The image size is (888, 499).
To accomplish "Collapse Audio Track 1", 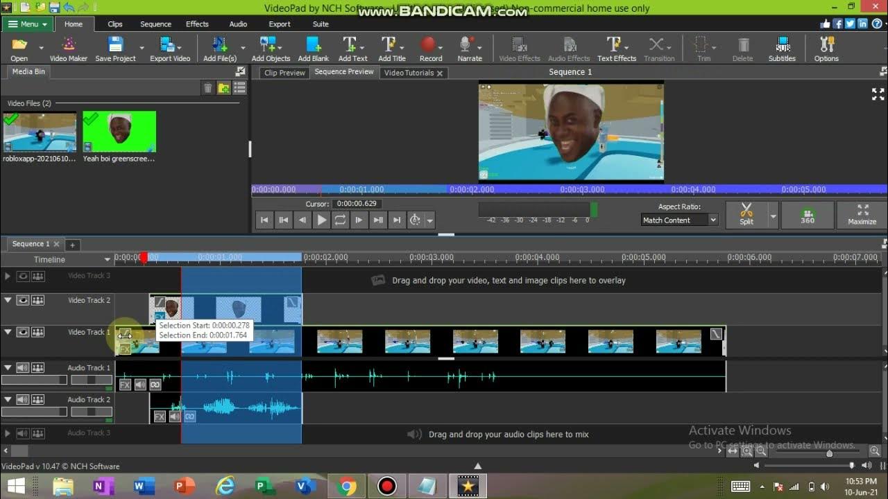I will tap(8, 368).
